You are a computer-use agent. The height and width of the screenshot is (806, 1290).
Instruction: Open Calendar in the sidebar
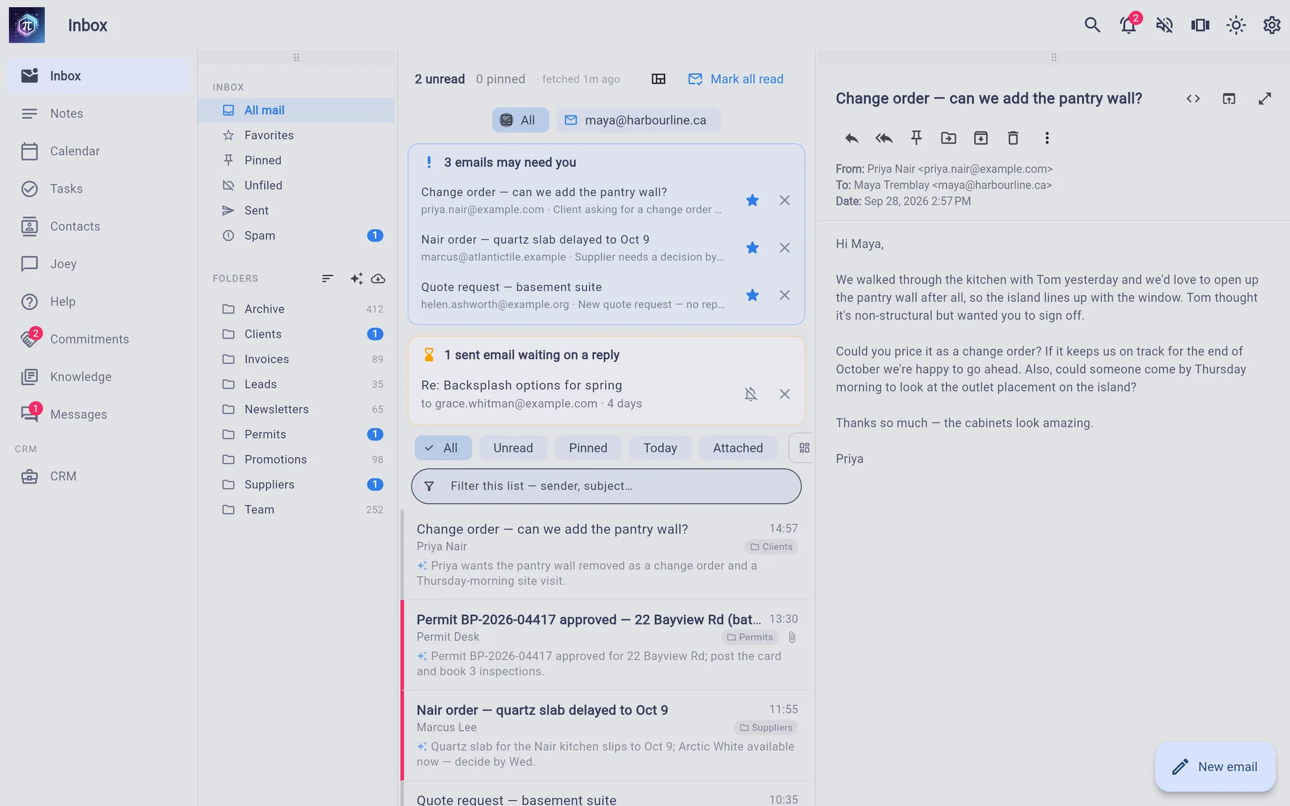pos(99,151)
